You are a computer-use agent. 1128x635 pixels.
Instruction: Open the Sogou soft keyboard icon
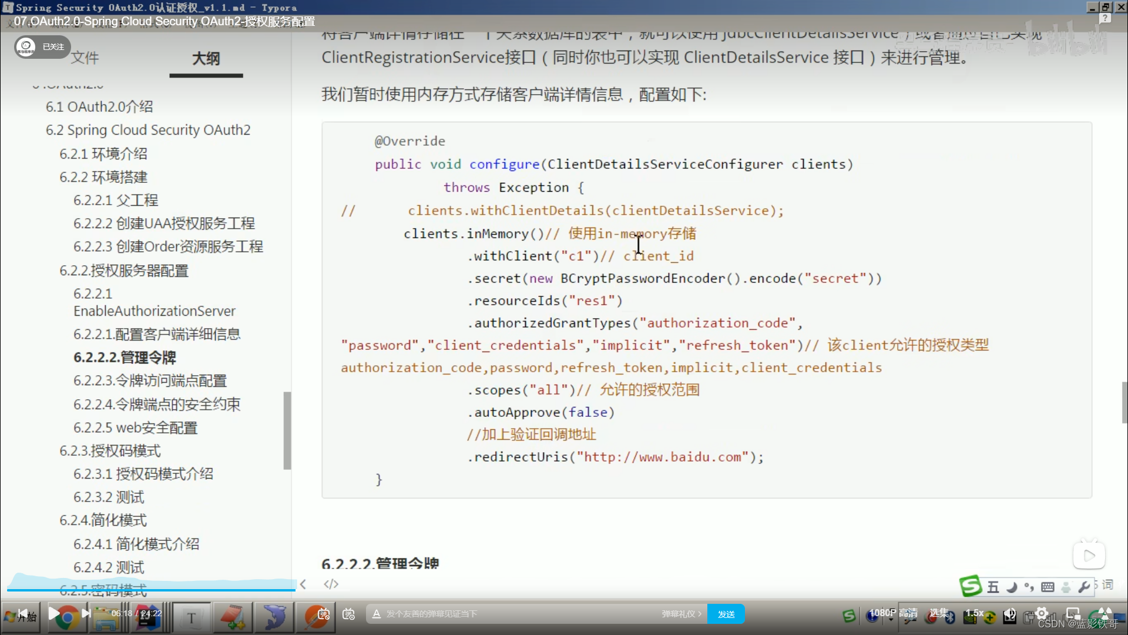pyautogui.click(x=1048, y=587)
